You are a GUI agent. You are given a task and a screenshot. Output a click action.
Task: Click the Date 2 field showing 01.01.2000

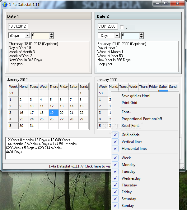point(108,26)
